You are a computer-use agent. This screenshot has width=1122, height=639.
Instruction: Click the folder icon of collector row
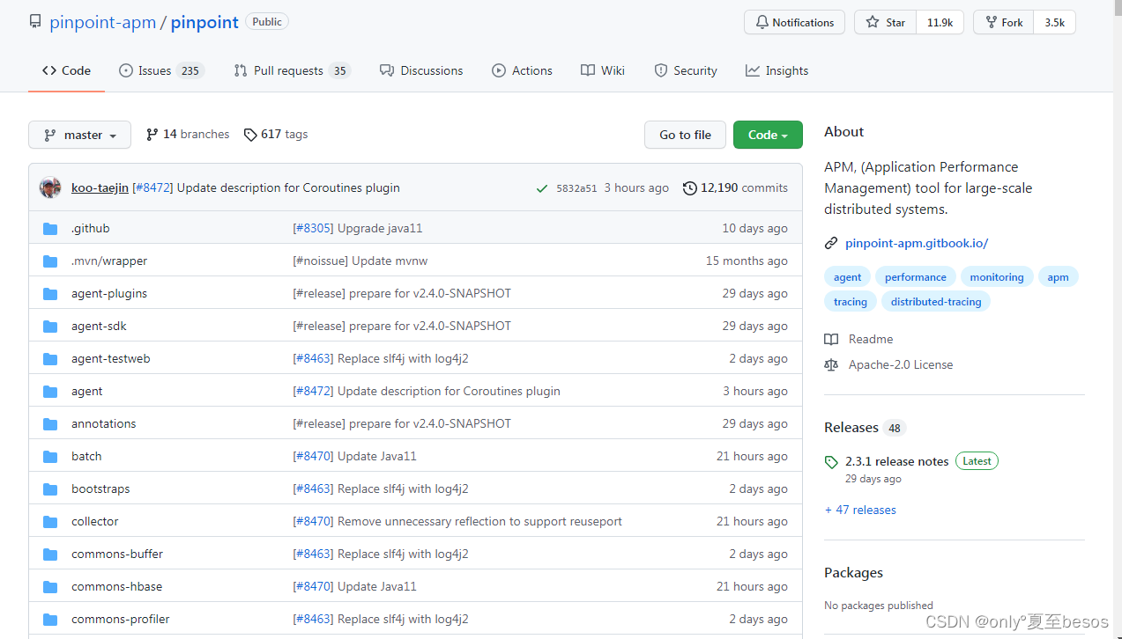pyautogui.click(x=50, y=522)
